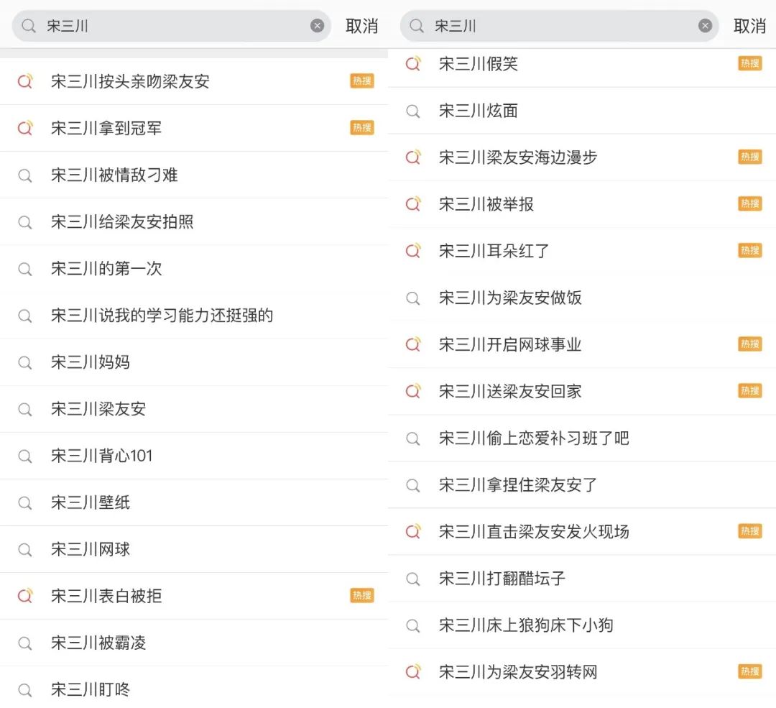
Task: Select suggestion 宋三川按头亲吻梁友安
Action: [x=130, y=81]
